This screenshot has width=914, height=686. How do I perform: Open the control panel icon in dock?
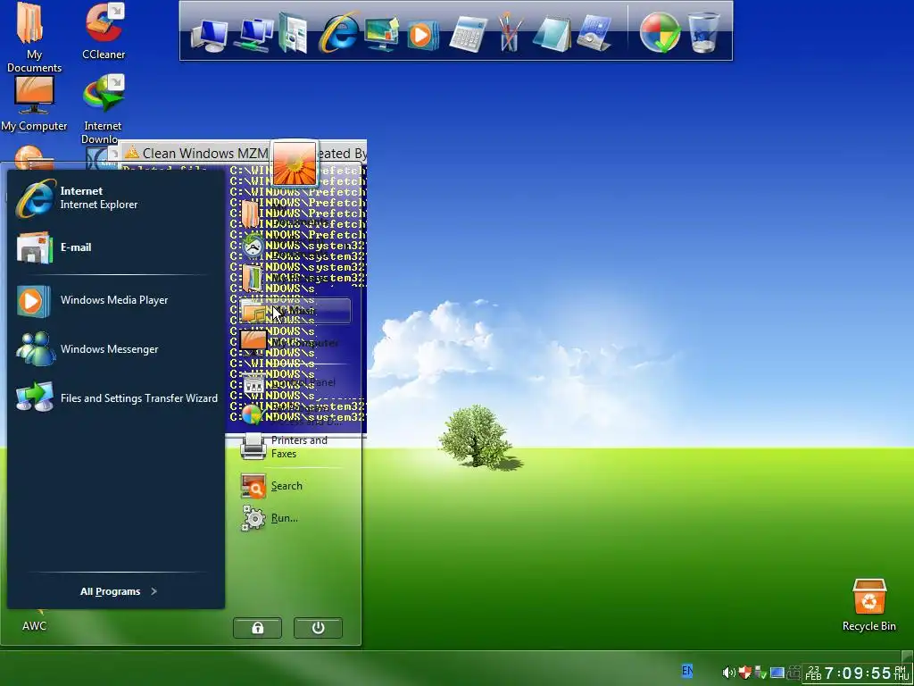(x=594, y=33)
